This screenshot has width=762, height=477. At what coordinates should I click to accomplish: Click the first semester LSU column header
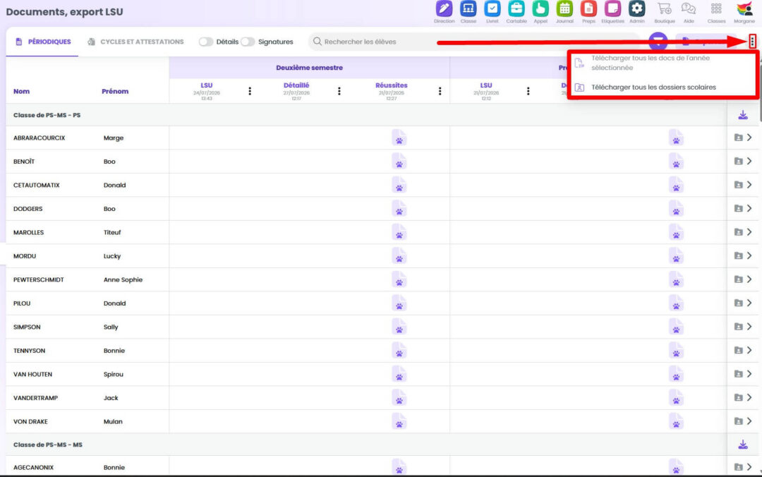click(486, 85)
